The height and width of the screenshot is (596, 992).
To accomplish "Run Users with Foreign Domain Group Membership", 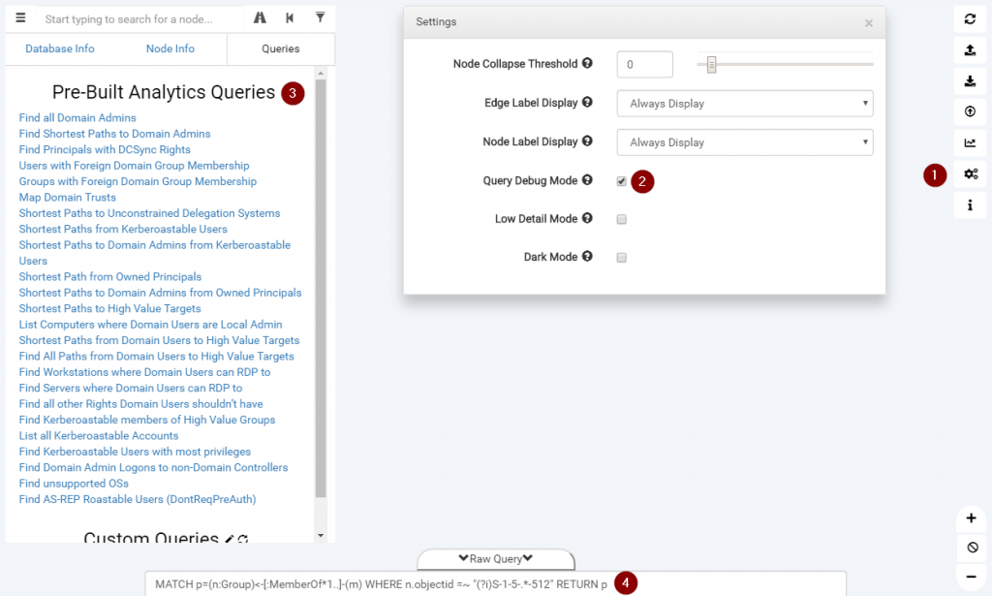I will pyautogui.click(x=134, y=165).
